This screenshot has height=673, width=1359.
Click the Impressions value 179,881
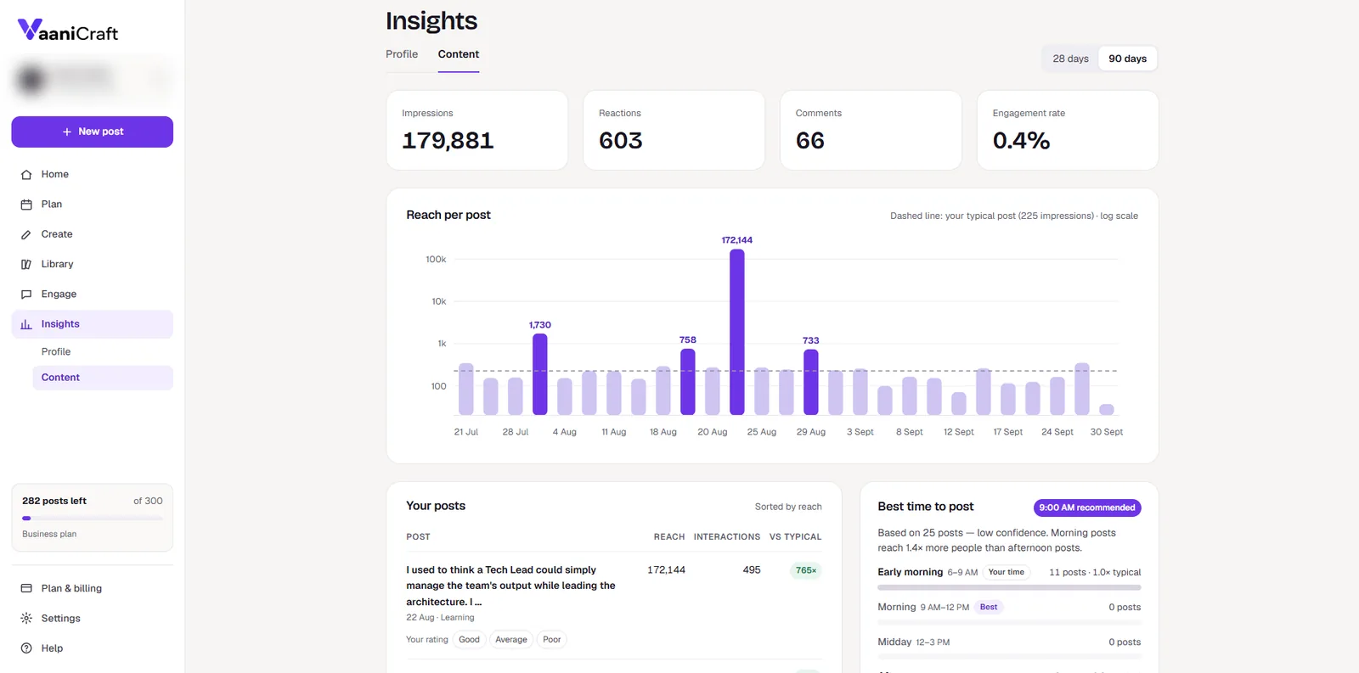[x=448, y=141]
